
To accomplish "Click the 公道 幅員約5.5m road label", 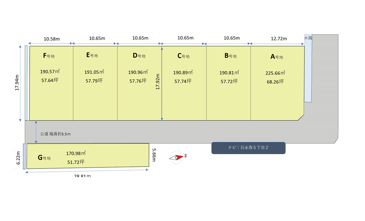I will point(55,134).
